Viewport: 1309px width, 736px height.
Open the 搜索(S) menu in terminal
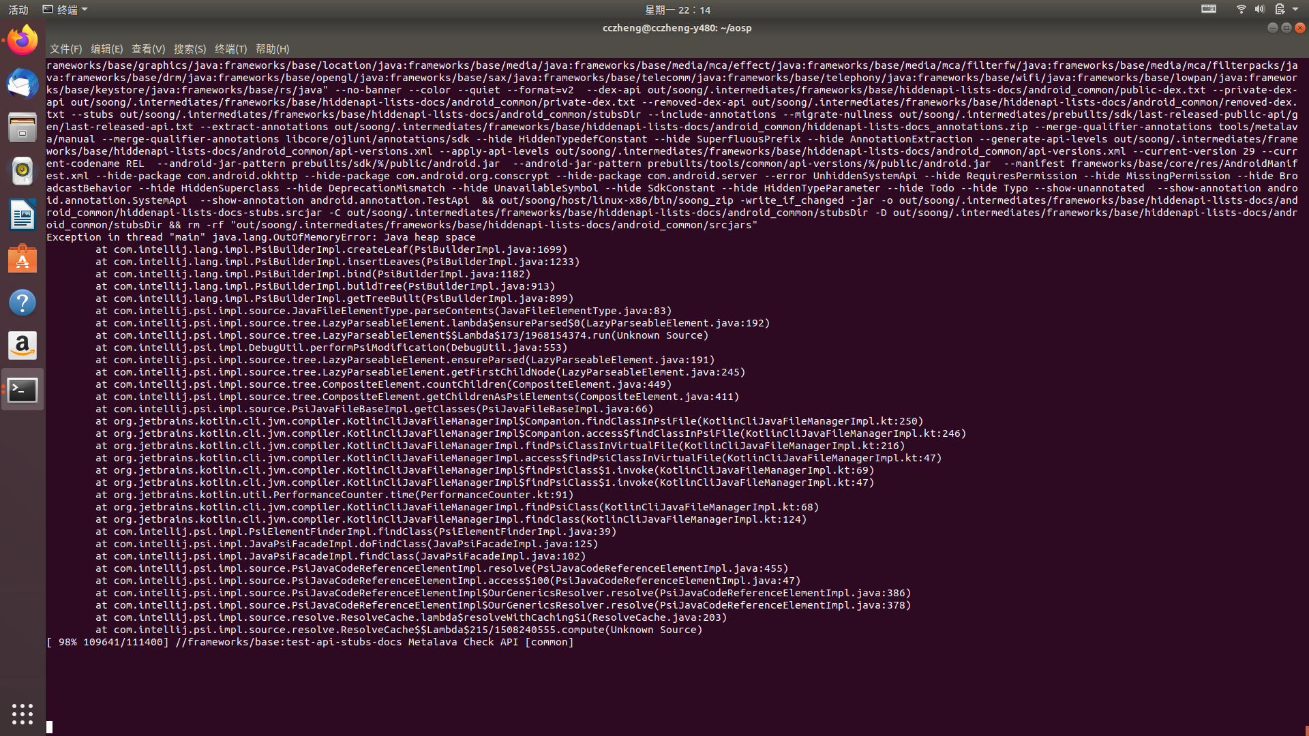coord(191,49)
